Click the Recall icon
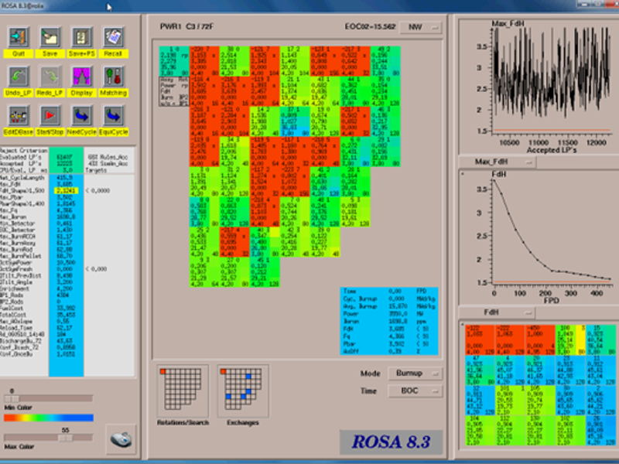619x464 pixels. 113,37
